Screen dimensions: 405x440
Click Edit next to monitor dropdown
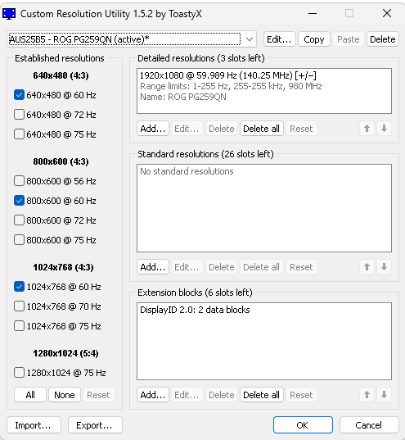pyautogui.click(x=280, y=39)
